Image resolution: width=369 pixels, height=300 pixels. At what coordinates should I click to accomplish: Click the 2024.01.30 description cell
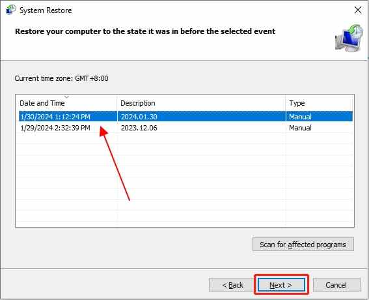point(139,117)
